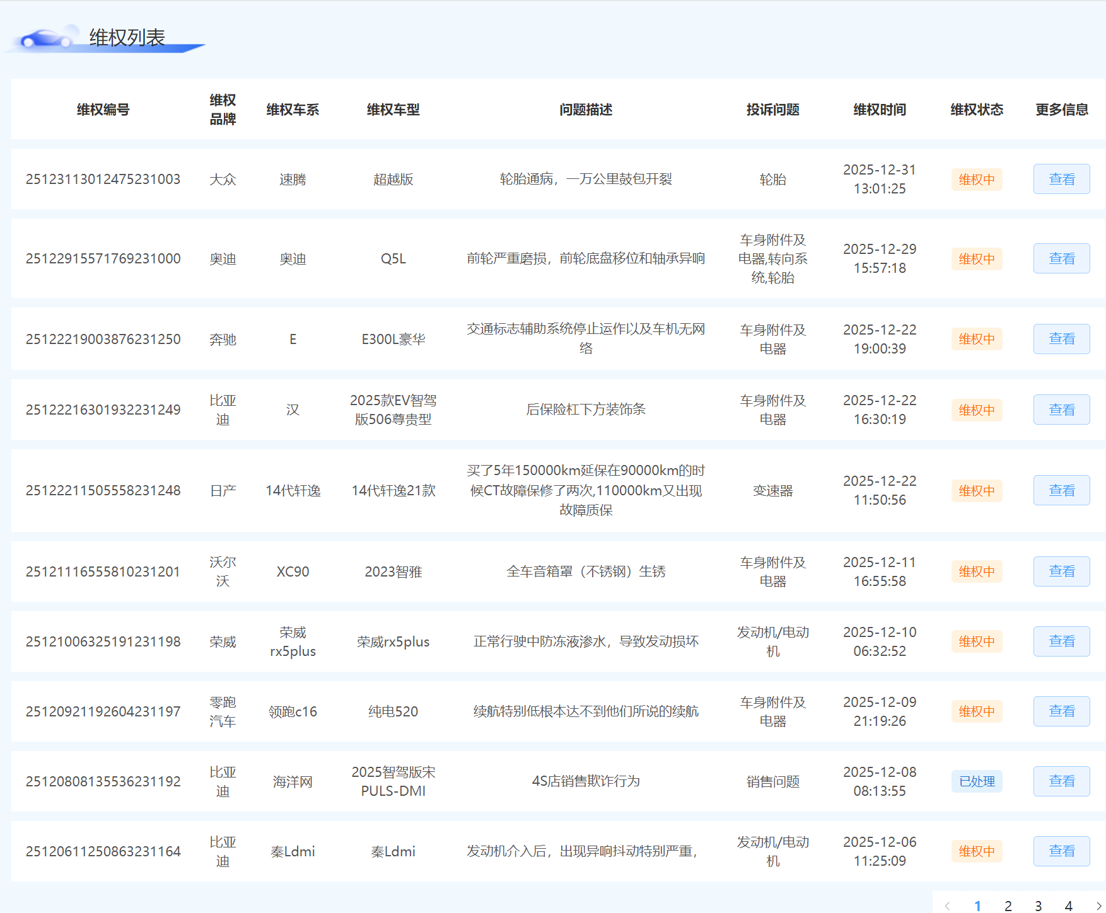Click the 维权时间 column header

[x=879, y=110]
